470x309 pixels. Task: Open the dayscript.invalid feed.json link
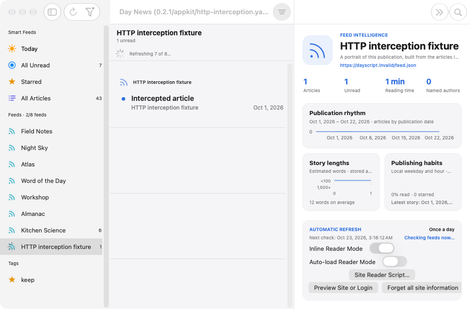tap(378, 65)
